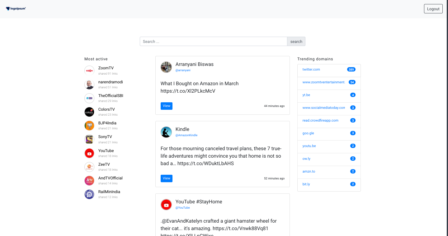View the Kindle post
Screen dimensions: 448x236
tap(167, 178)
